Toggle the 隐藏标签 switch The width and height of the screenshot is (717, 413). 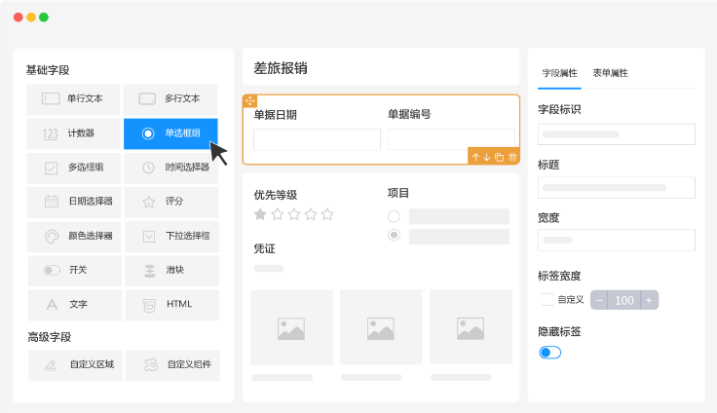click(549, 352)
